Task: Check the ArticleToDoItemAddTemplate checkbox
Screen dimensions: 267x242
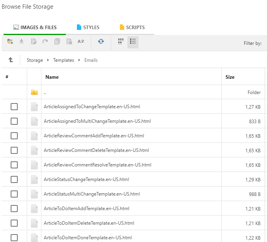Action: pos(14,209)
